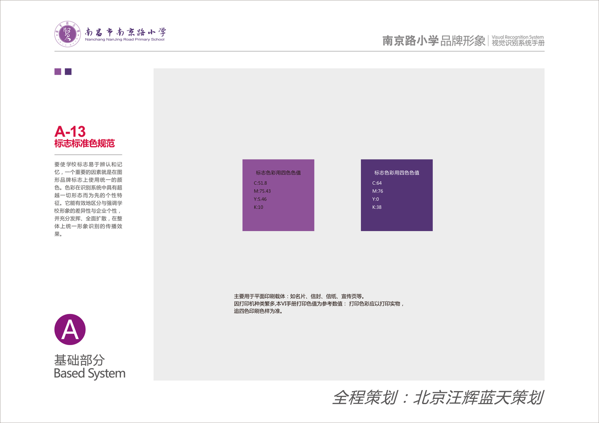The width and height of the screenshot is (599, 423).
Task: Click the red heading 标志标准色规范
Action: click(x=85, y=144)
